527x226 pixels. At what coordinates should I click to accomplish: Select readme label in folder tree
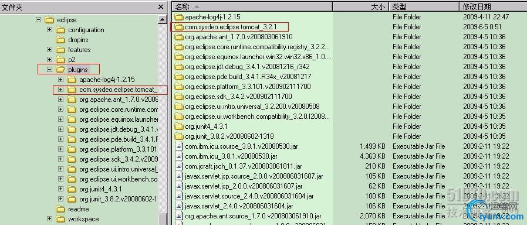(x=78, y=209)
